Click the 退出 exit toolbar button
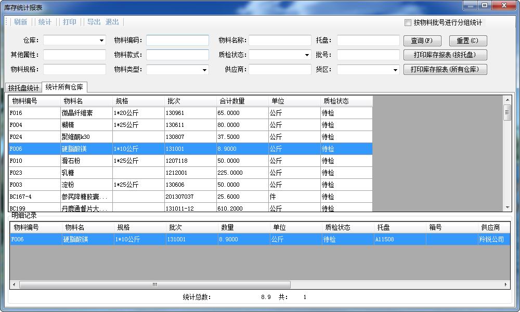520x312 pixels. 112,22
